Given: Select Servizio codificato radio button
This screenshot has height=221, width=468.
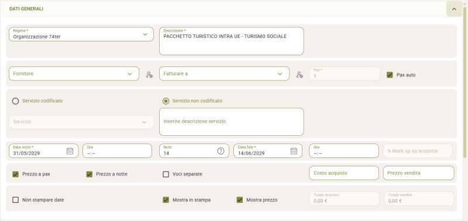Looking at the screenshot, I should tap(16, 101).
